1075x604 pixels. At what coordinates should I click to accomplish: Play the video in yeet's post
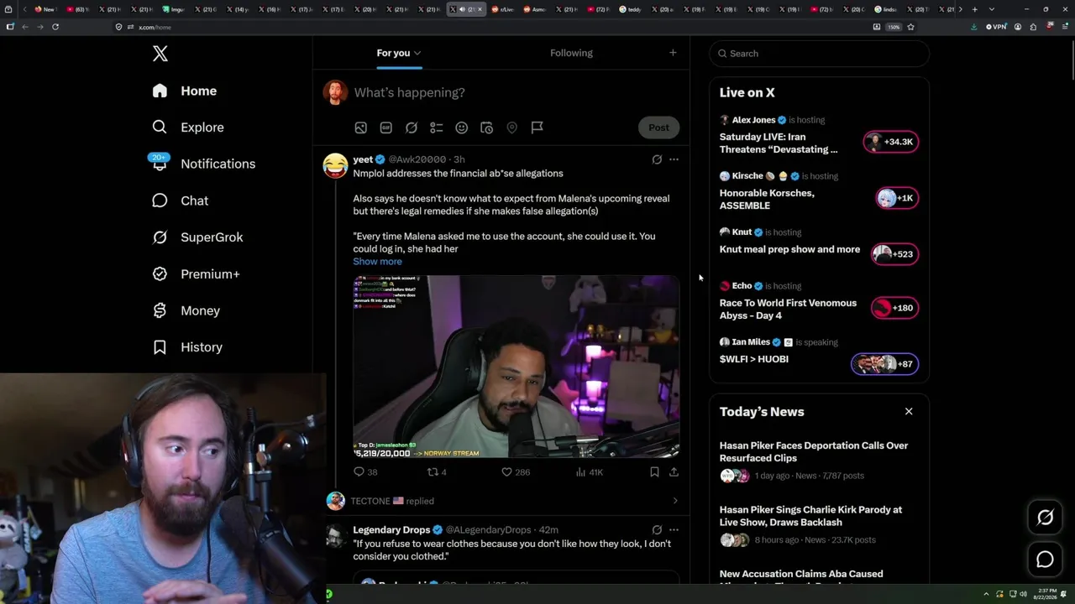click(516, 367)
